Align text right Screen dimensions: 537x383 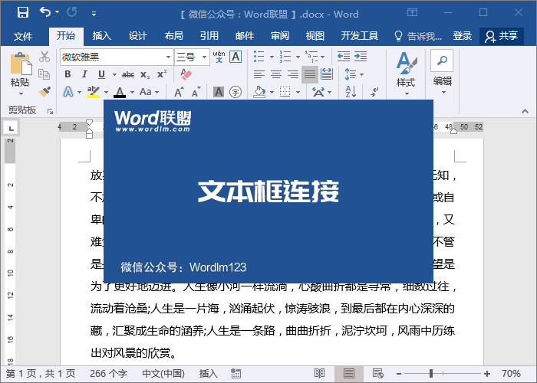(293, 74)
